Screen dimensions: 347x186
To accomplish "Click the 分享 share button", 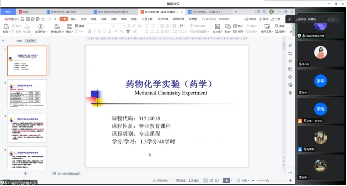I will [x=276, y=19].
